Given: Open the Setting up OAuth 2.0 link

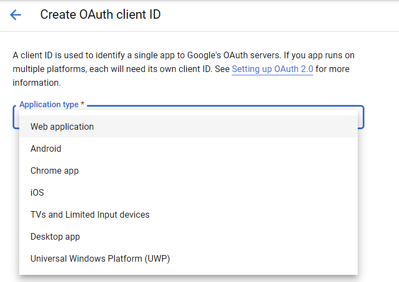Looking at the screenshot, I should (x=272, y=69).
